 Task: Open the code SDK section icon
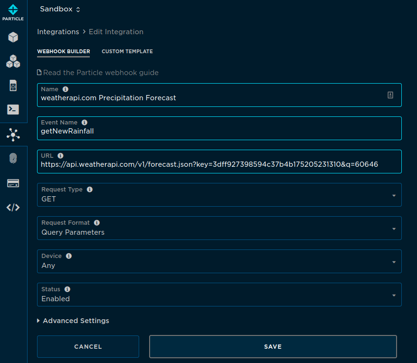click(x=13, y=207)
